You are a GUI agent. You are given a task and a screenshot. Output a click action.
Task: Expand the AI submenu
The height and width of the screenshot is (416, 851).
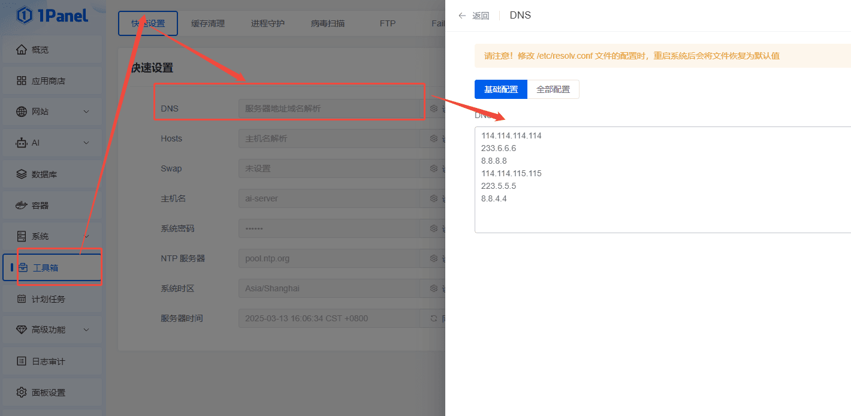click(x=86, y=143)
